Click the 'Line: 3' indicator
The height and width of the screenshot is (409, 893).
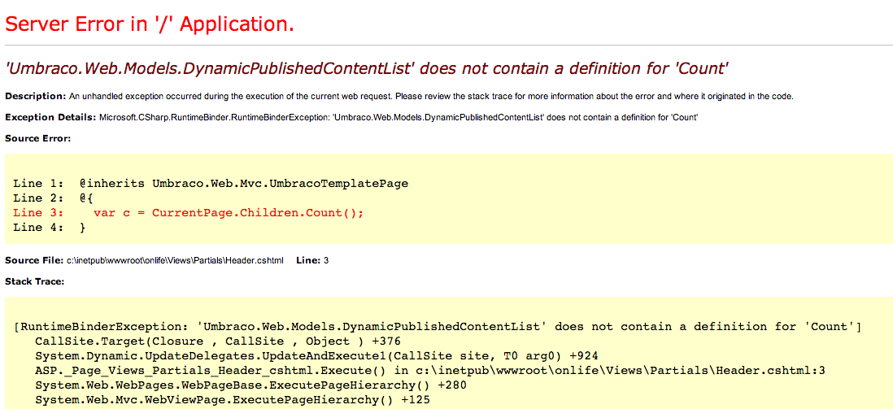tap(312, 261)
